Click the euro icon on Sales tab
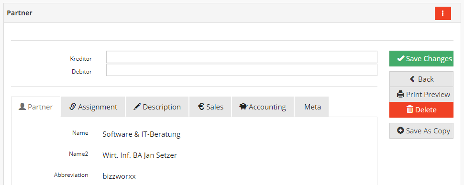464x185 pixels. (x=201, y=107)
